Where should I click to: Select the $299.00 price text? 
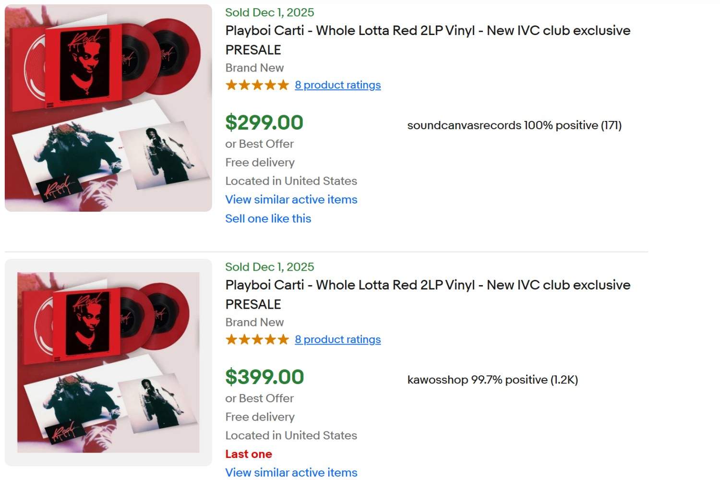pos(264,123)
